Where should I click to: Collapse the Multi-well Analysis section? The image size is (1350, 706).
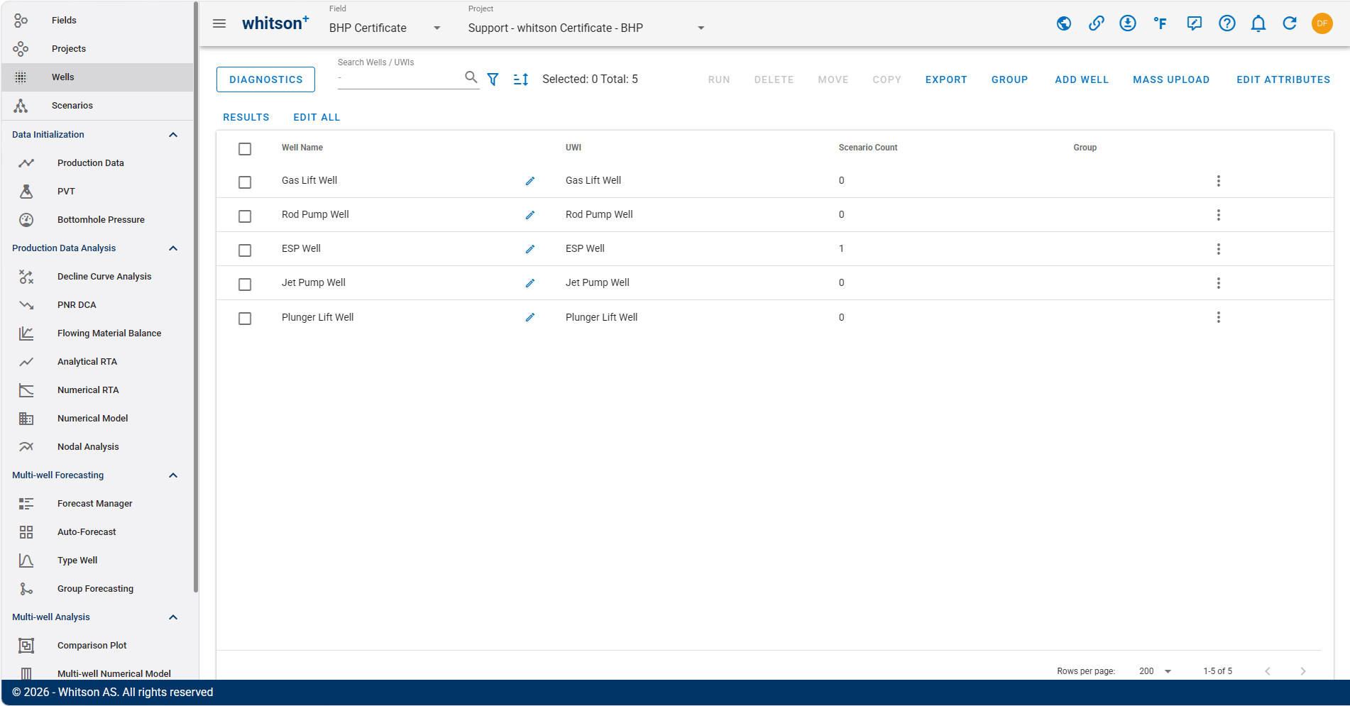(173, 617)
